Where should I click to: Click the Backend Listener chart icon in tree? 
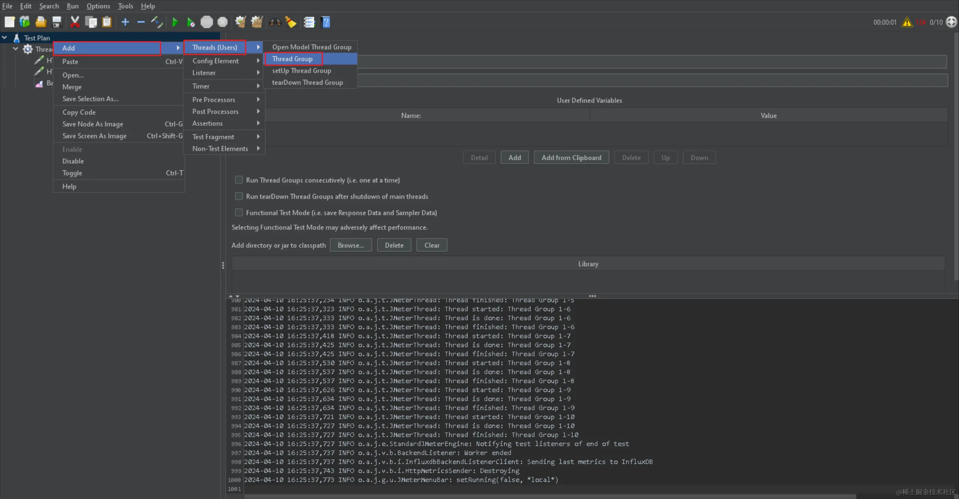(39, 83)
